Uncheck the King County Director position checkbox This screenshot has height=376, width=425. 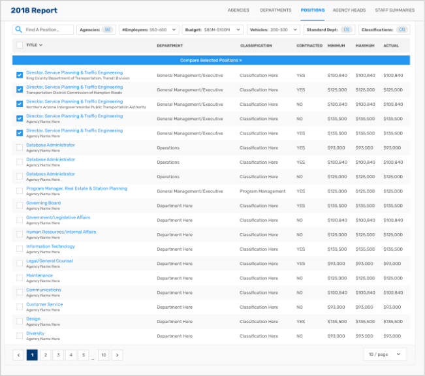(20, 75)
